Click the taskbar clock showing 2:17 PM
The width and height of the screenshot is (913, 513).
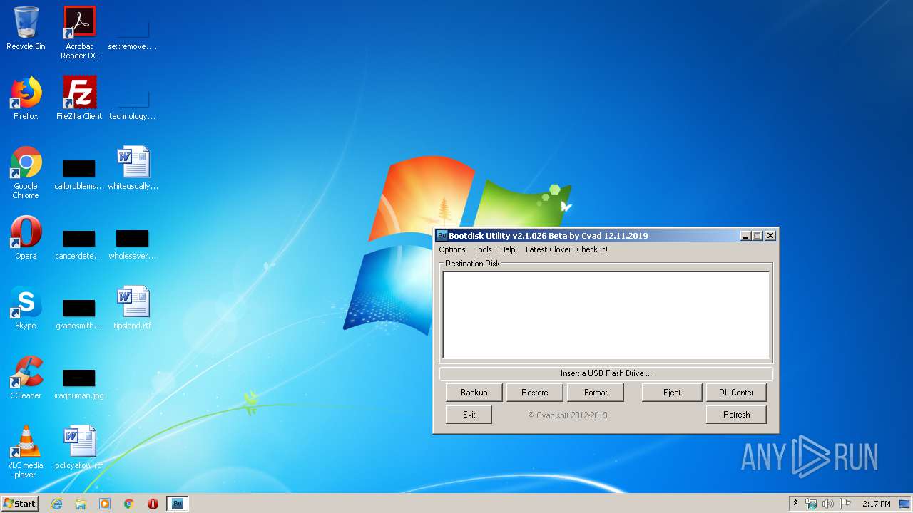coord(877,504)
